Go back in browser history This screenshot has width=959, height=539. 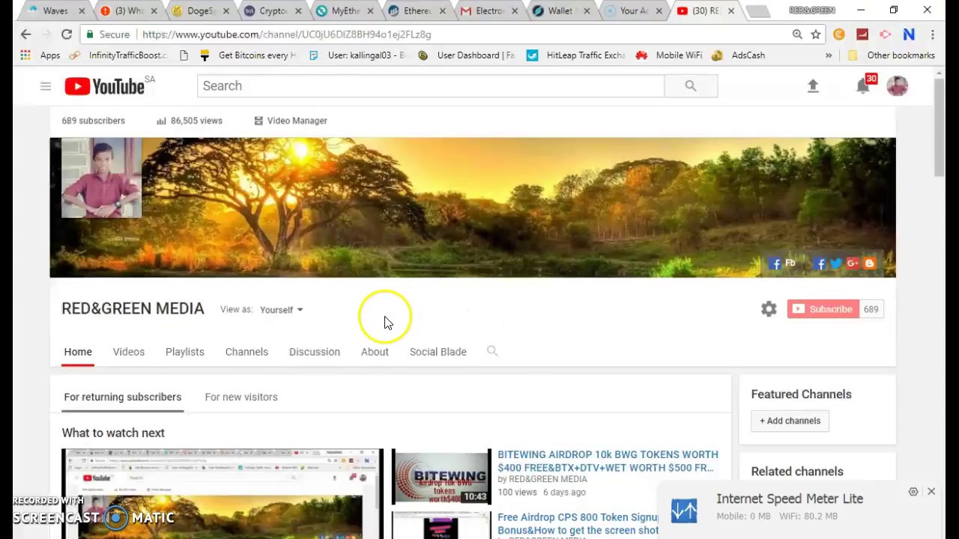(25, 34)
